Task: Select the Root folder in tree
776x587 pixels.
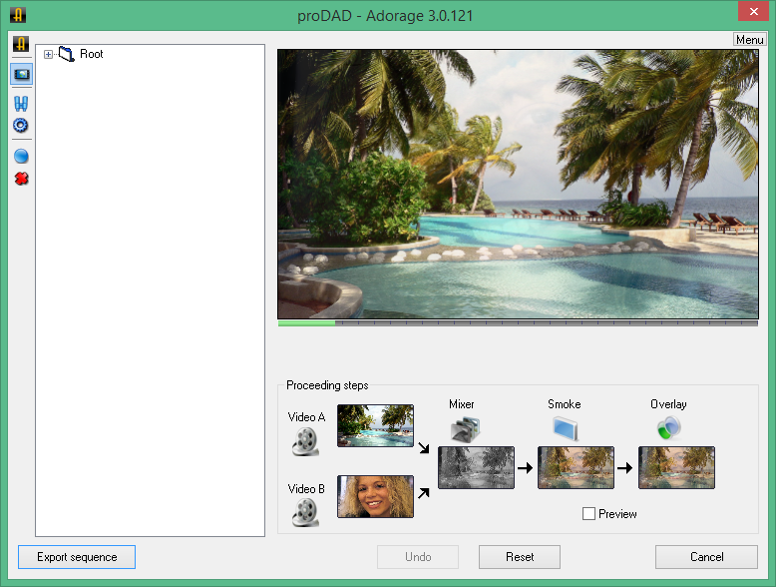Action: (x=91, y=54)
